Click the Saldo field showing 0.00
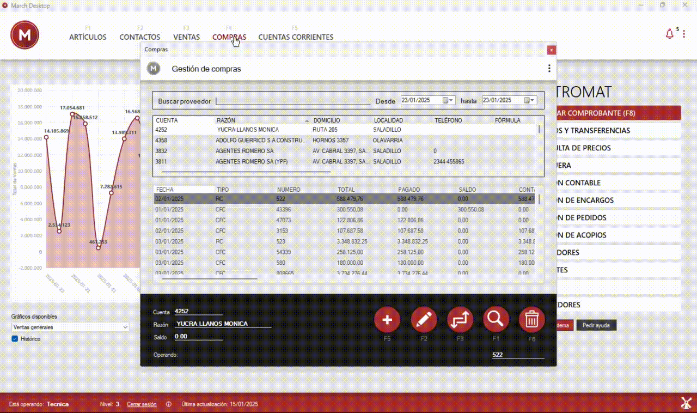The image size is (697, 413). click(x=199, y=337)
